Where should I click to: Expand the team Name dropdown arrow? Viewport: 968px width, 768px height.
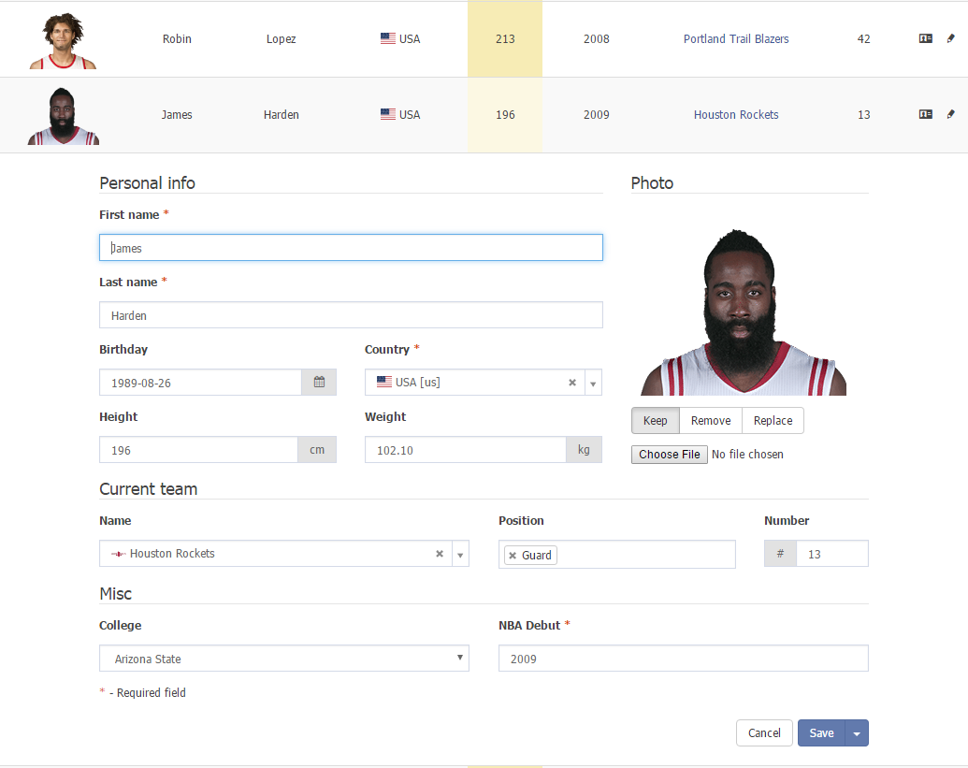coord(460,554)
